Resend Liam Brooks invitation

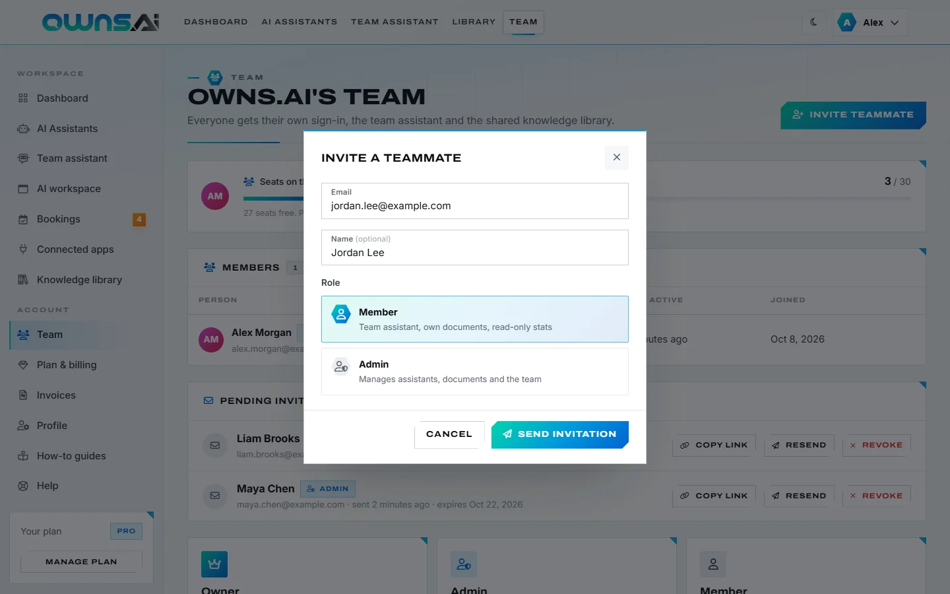(799, 445)
